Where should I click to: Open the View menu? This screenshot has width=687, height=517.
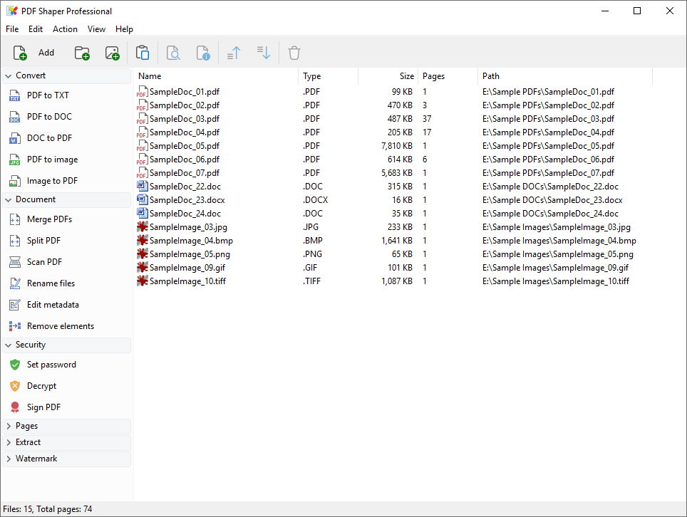96,29
